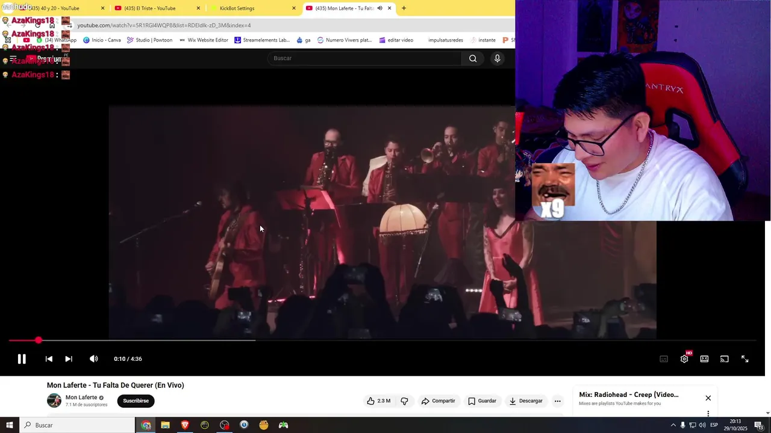
Task: Save video with the Guardar button
Action: click(x=482, y=401)
